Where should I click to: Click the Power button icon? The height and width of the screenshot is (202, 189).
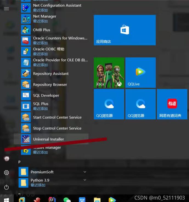[x=6, y=187]
